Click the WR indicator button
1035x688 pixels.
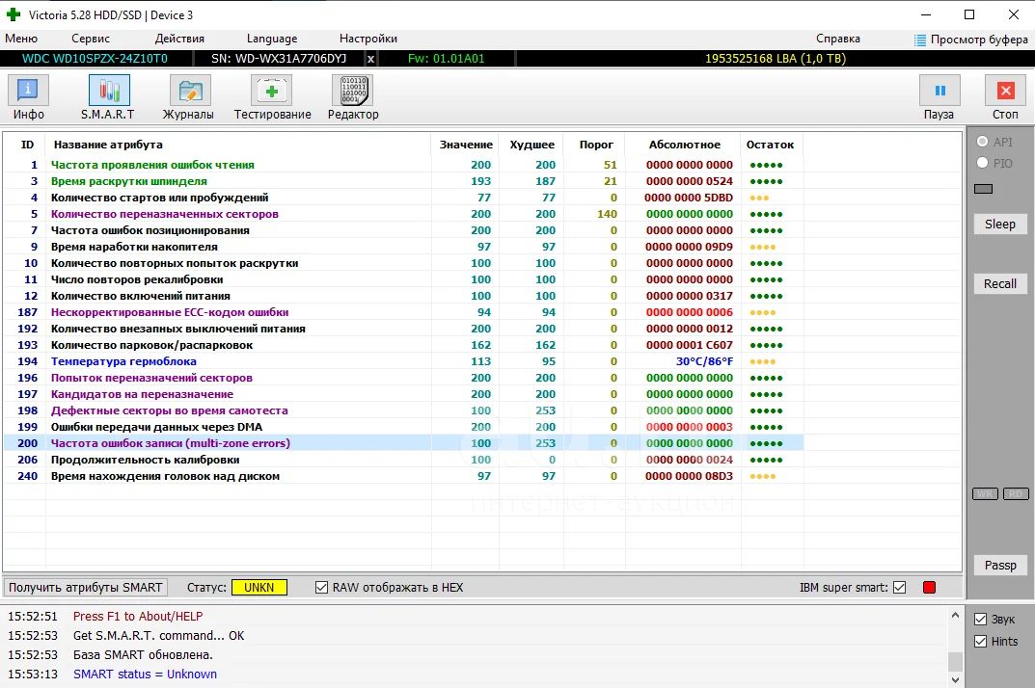pyautogui.click(x=985, y=494)
